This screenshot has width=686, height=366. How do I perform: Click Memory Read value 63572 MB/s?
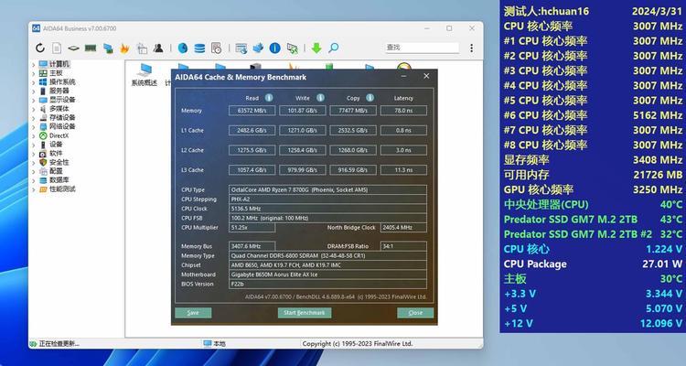(252, 111)
